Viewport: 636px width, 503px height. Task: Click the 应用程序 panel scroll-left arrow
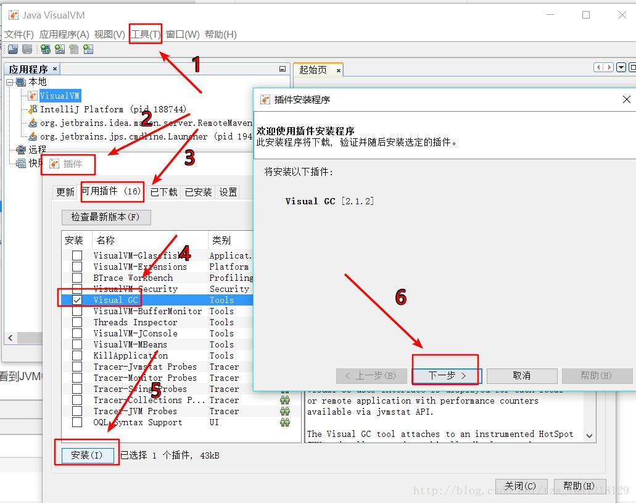(x=10, y=338)
